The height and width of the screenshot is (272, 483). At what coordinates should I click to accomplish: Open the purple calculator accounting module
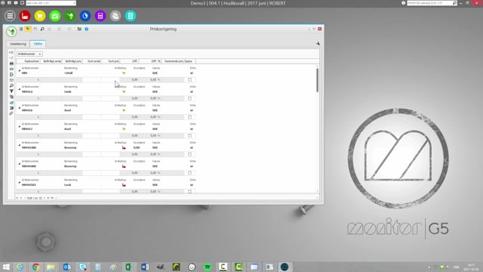click(100, 16)
